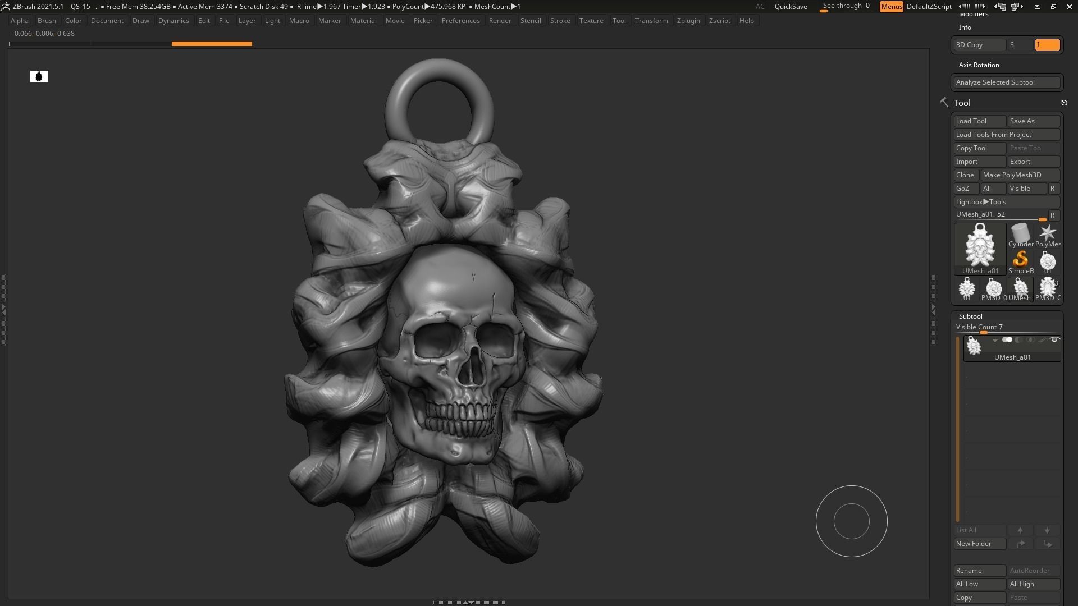This screenshot has width=1078, height=606.
Task: Adjust the Visible Count slider
Action: pos(1007,328)
